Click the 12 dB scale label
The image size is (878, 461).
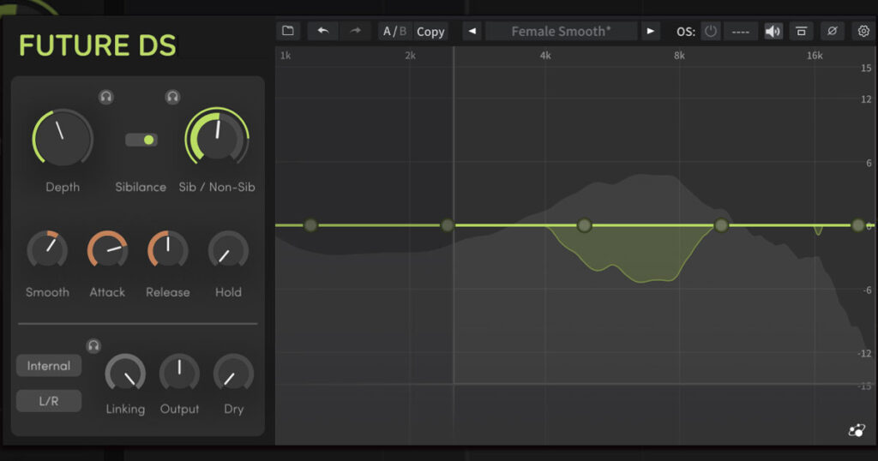coord(866,99)
